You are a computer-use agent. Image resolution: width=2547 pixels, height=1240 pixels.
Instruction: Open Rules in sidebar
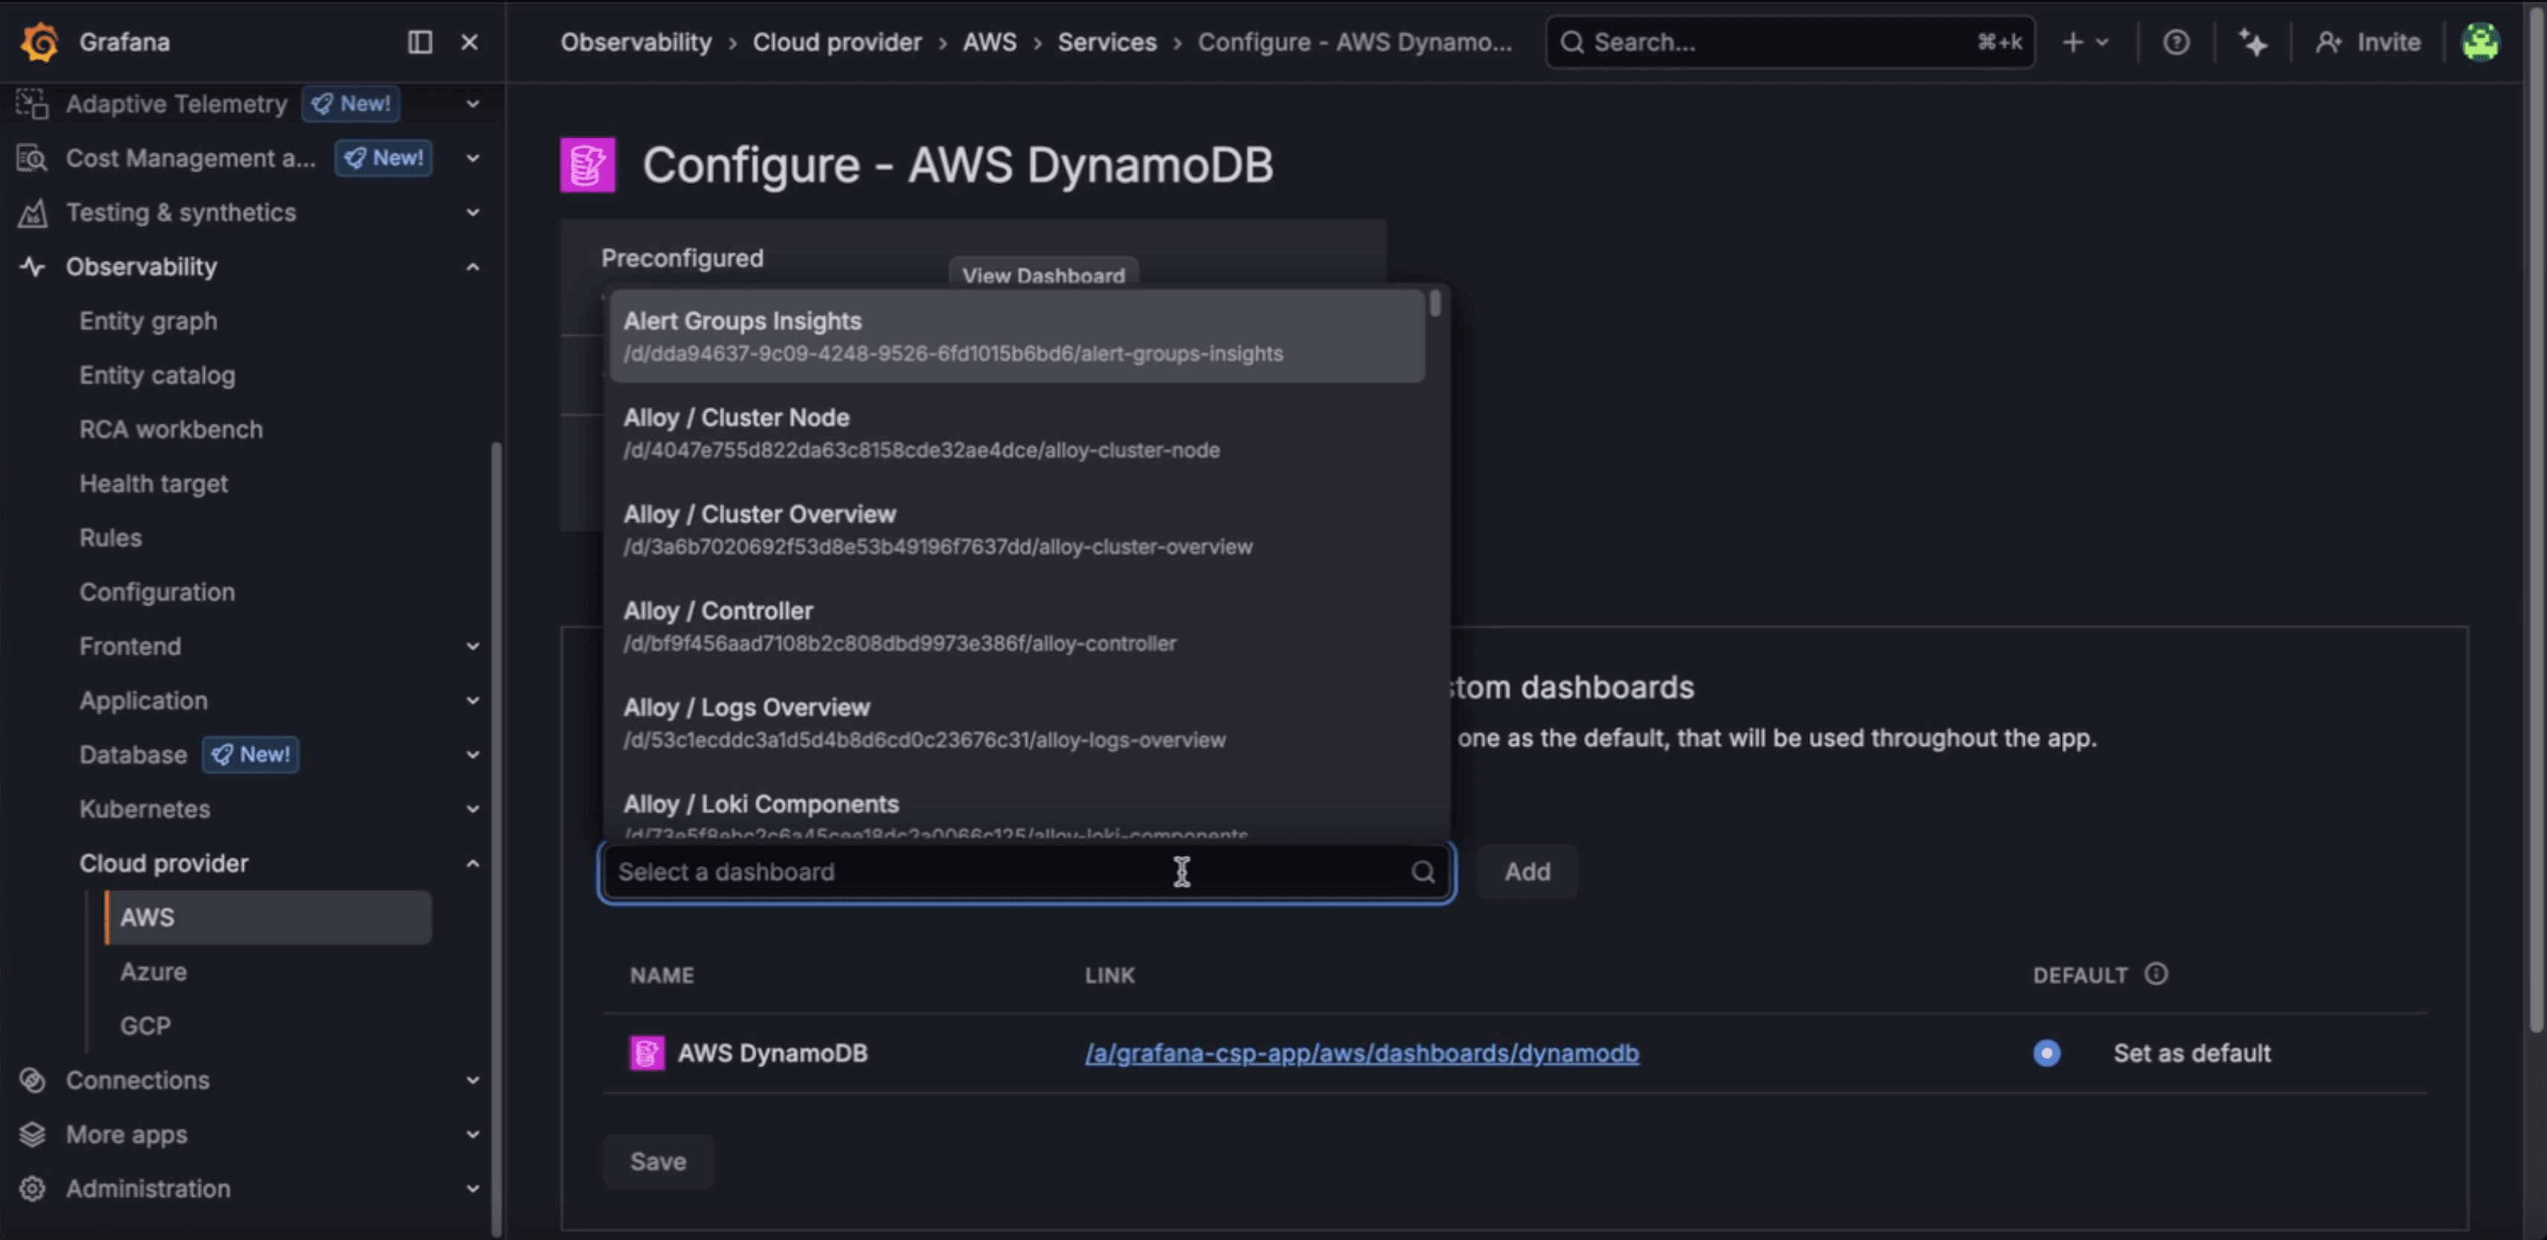coord(111,538)
